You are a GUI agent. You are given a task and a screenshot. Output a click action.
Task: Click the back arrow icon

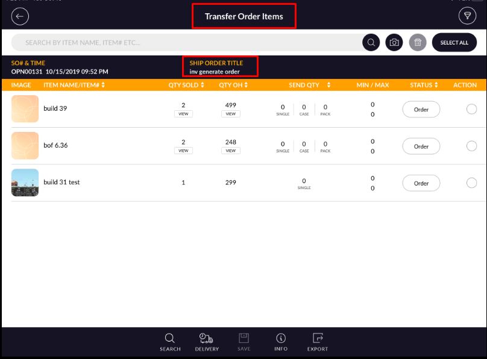20,16
